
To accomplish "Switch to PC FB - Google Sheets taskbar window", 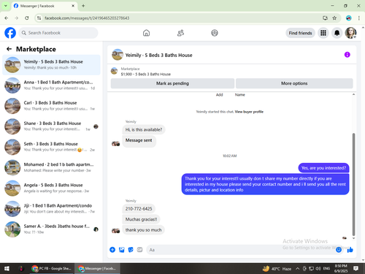I will [x=52, y=268].
